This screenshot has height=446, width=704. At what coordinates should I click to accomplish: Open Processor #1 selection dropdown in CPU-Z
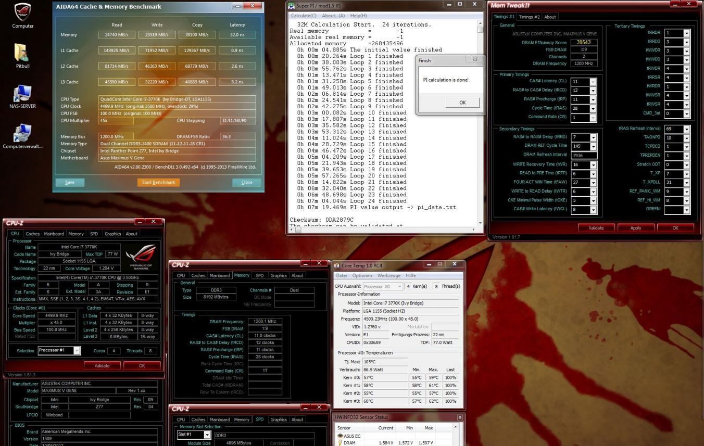(59, 351)
